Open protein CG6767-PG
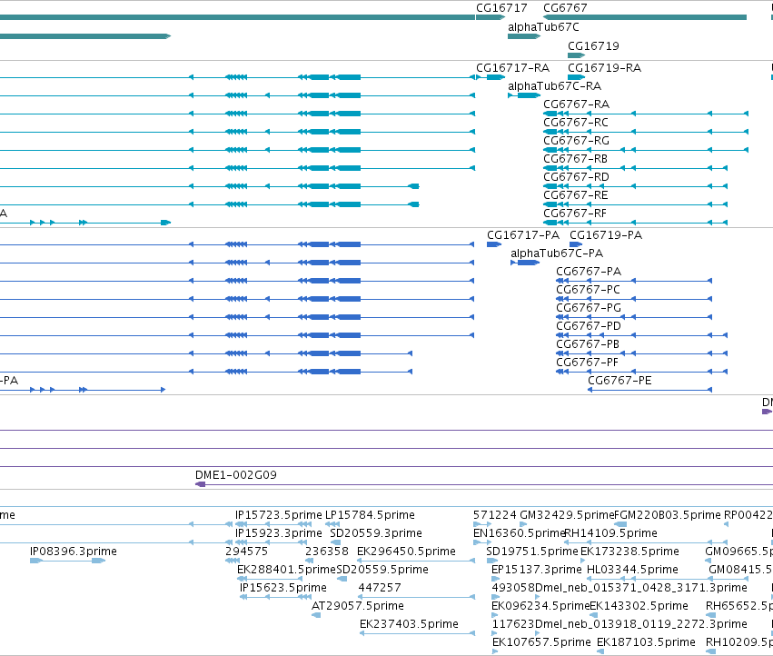 [588, 308]
